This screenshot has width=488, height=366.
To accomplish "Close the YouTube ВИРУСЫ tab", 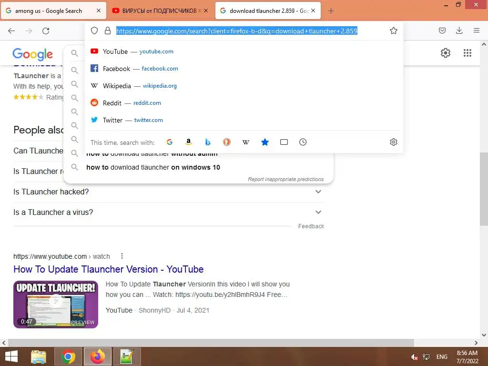I will pos(206,10).
